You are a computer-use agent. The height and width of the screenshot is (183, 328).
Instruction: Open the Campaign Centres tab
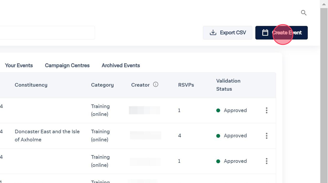tap(67, 65)
